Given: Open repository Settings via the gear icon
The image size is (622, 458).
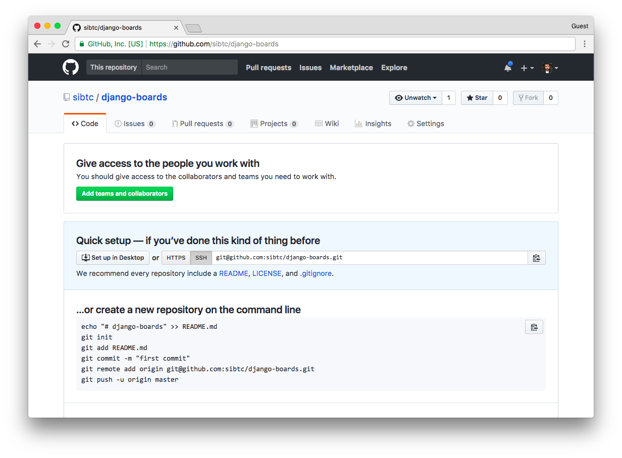Looking at the screenshot, I should (426, 123).
